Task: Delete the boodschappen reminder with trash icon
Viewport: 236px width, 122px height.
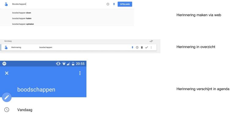Action: click(142, 48)
